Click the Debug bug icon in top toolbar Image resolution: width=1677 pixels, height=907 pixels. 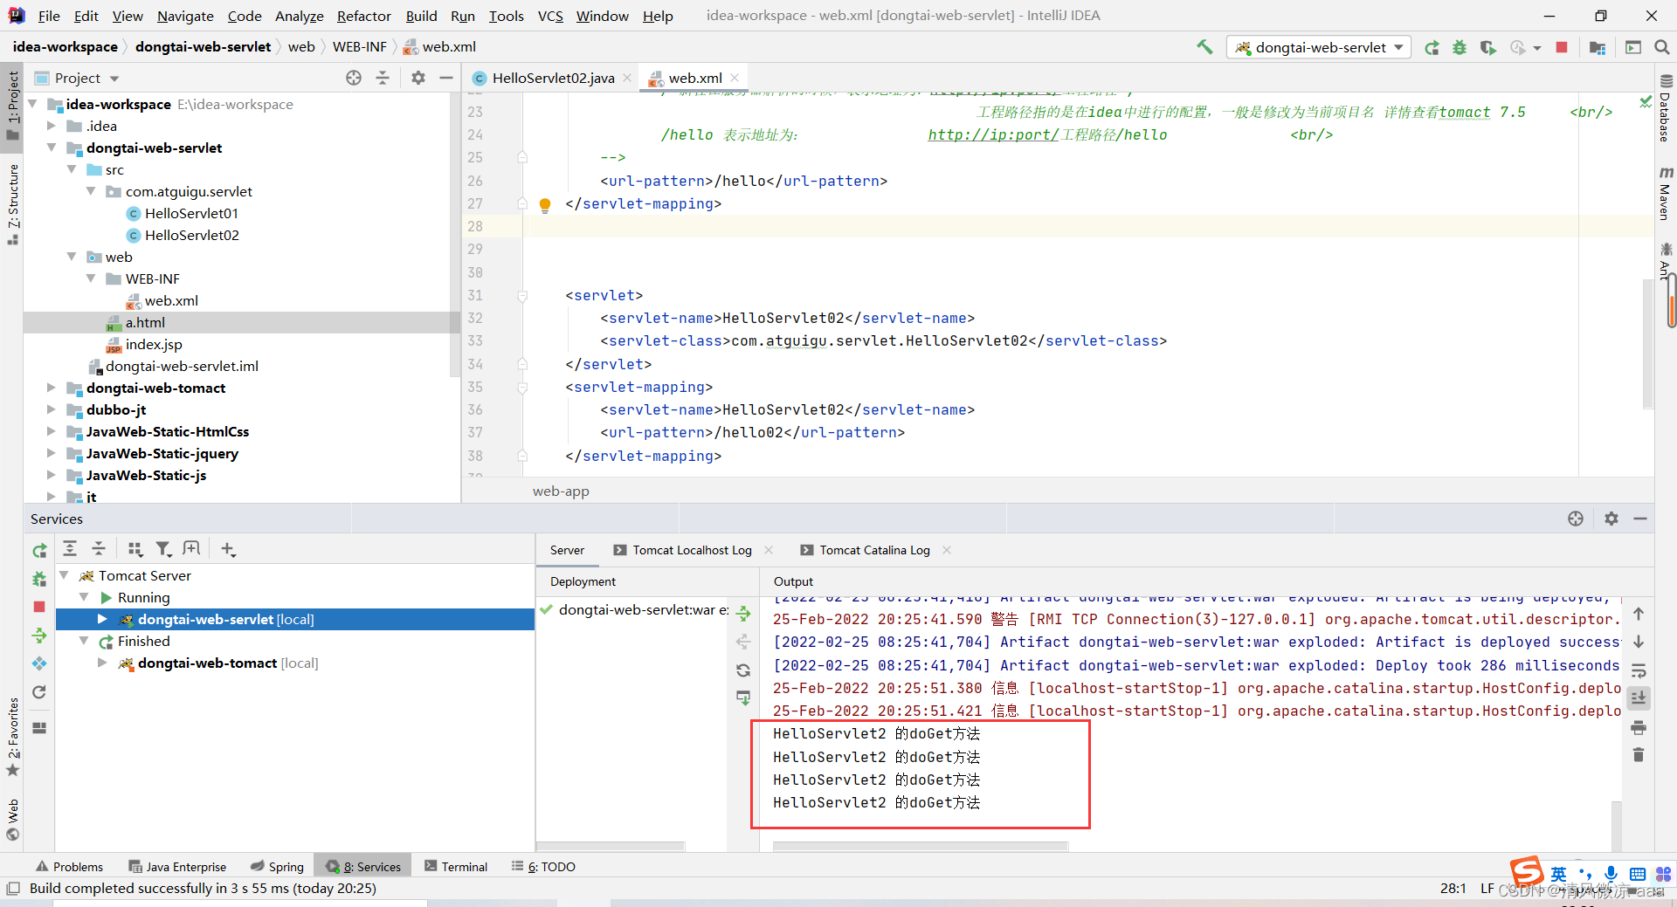[1460, 47]
